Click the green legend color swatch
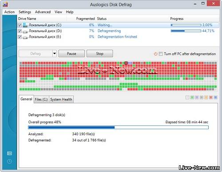This screenshot has width=222, height=172. click(x=192, y=98)
